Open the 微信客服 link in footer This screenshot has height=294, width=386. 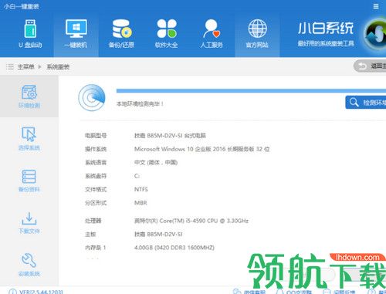point(249,292)
